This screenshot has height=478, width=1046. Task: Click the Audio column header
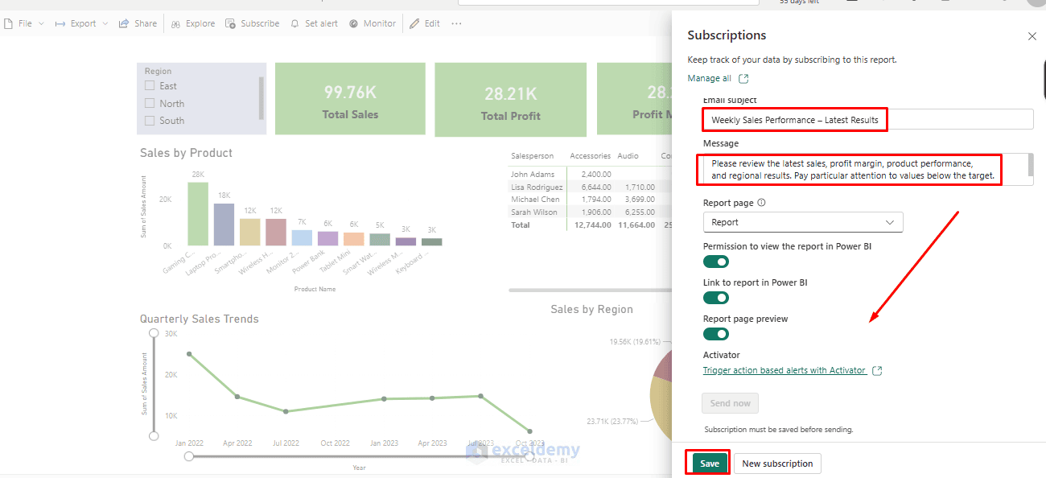click(x=628, y=156)
